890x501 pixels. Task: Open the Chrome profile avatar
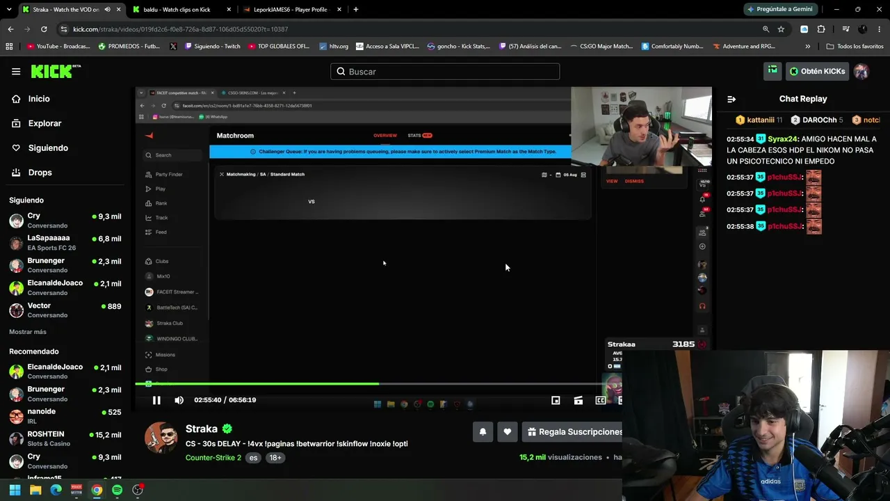(x=863, y=29)
